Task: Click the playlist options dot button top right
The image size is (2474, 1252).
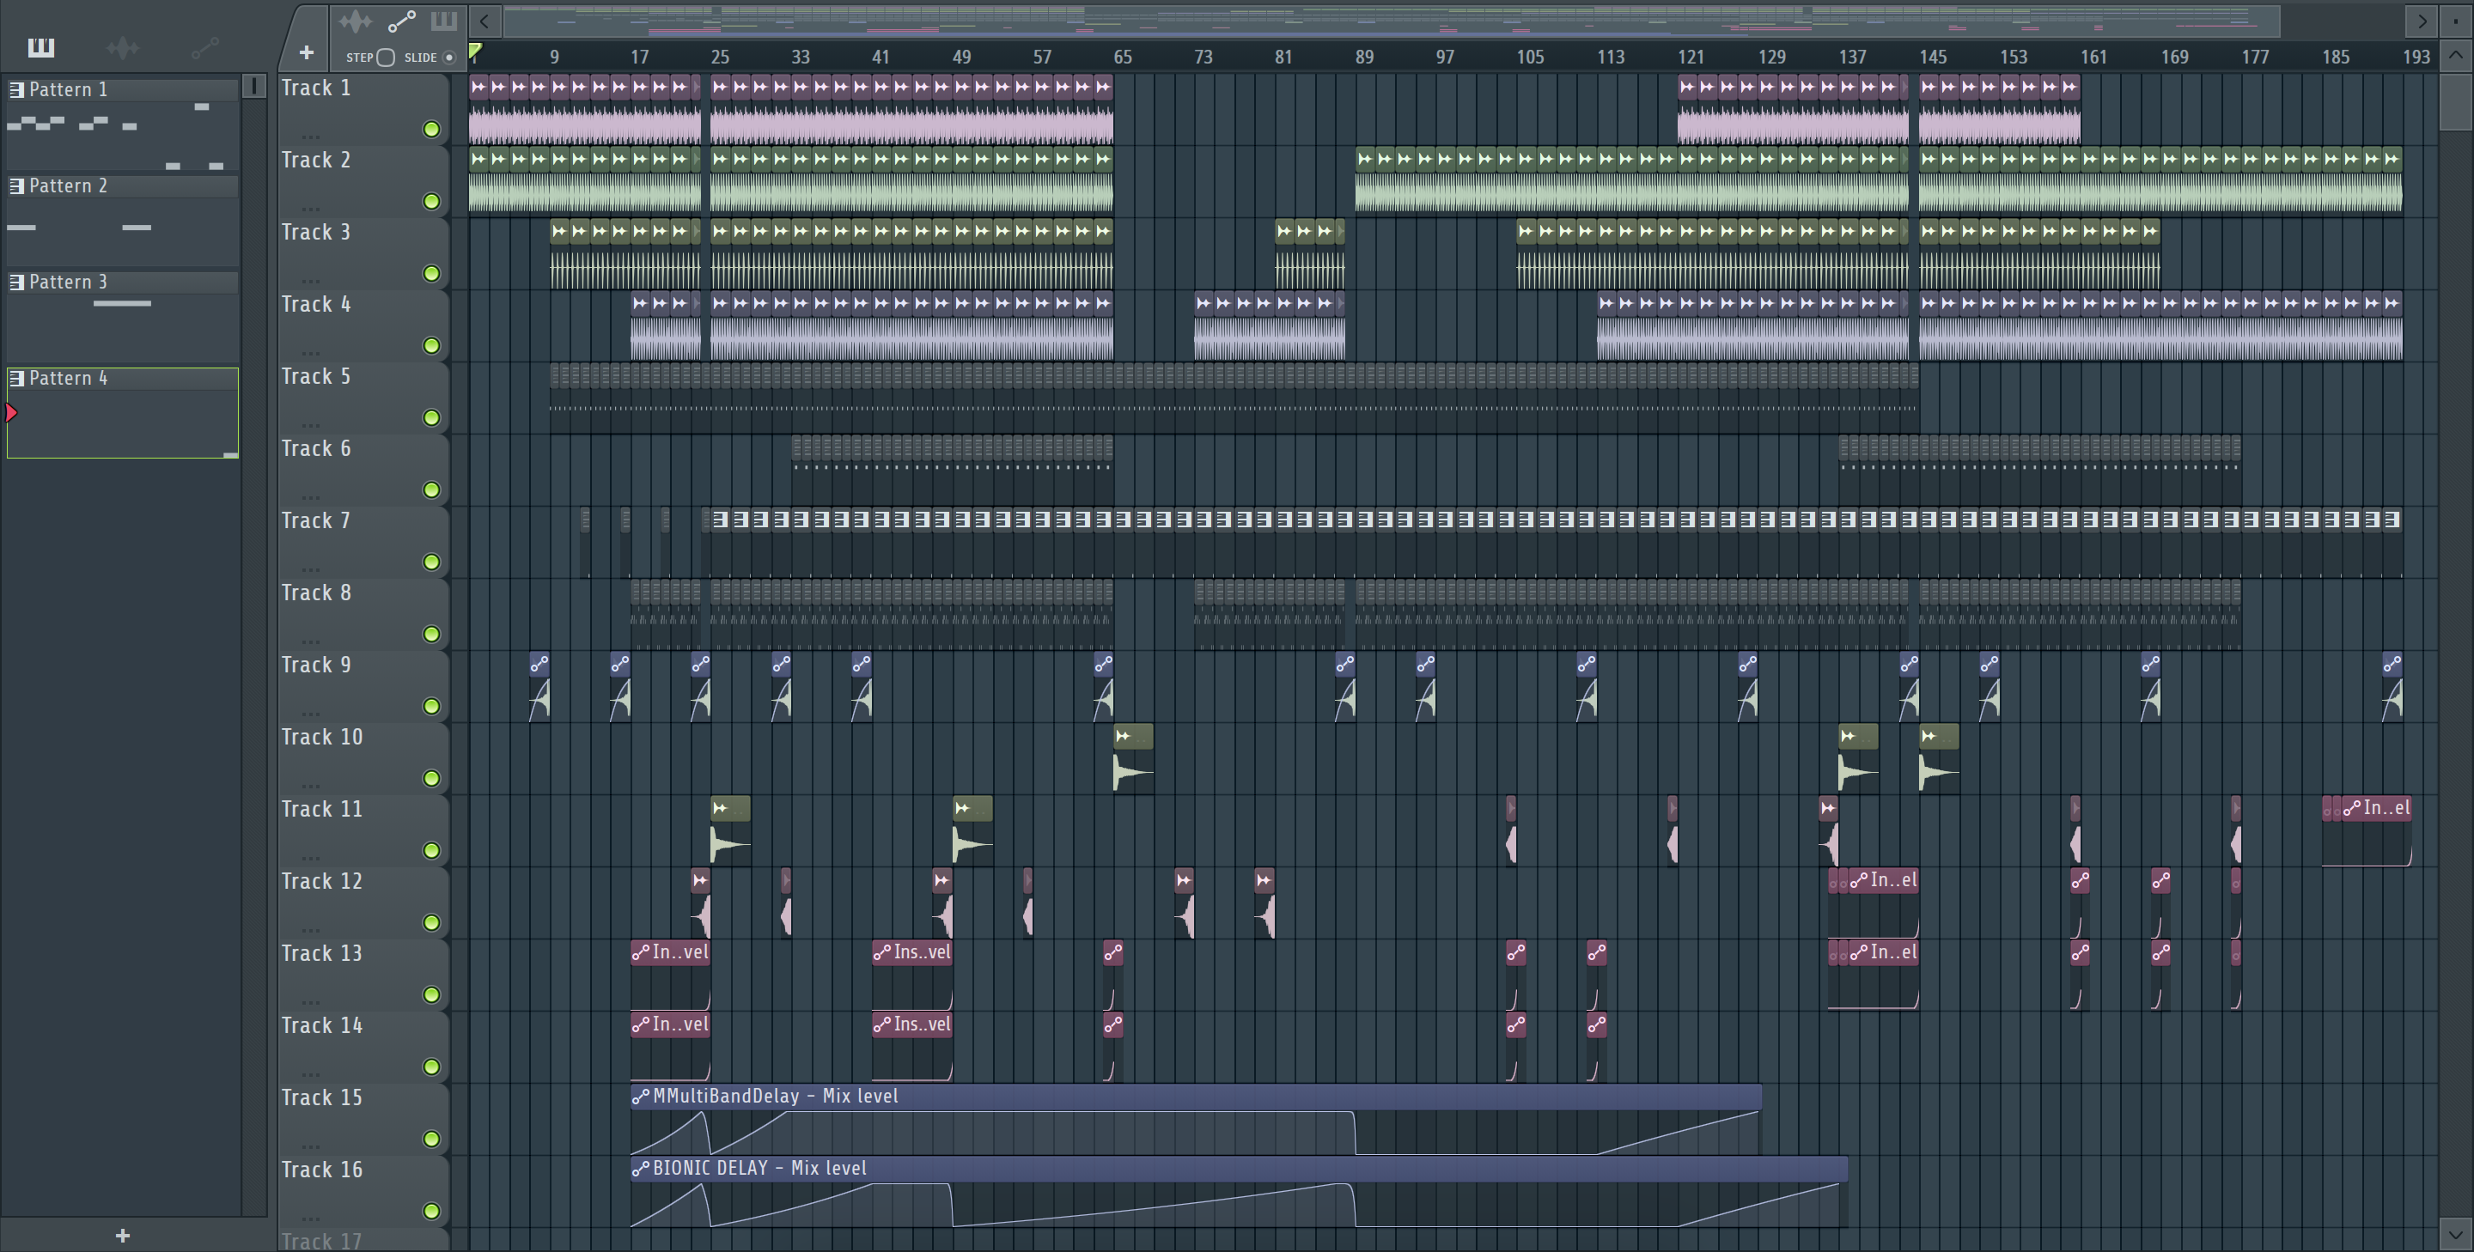Action: (x=2456, y=20)
